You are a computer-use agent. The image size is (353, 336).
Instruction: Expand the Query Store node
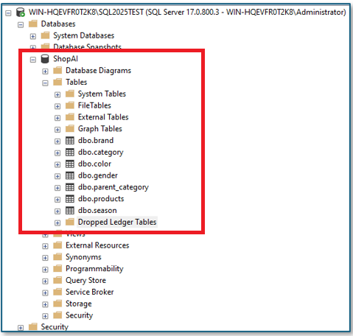click(45, 281)
